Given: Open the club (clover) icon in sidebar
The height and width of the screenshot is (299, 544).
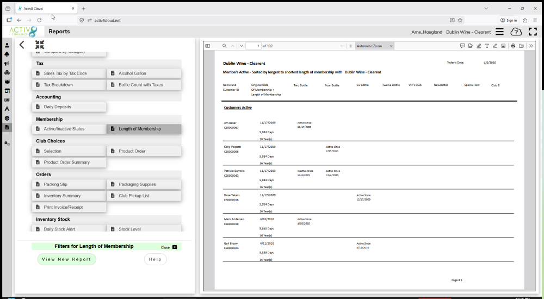Looking at the screenshot, I should click(x=7, y=54).
